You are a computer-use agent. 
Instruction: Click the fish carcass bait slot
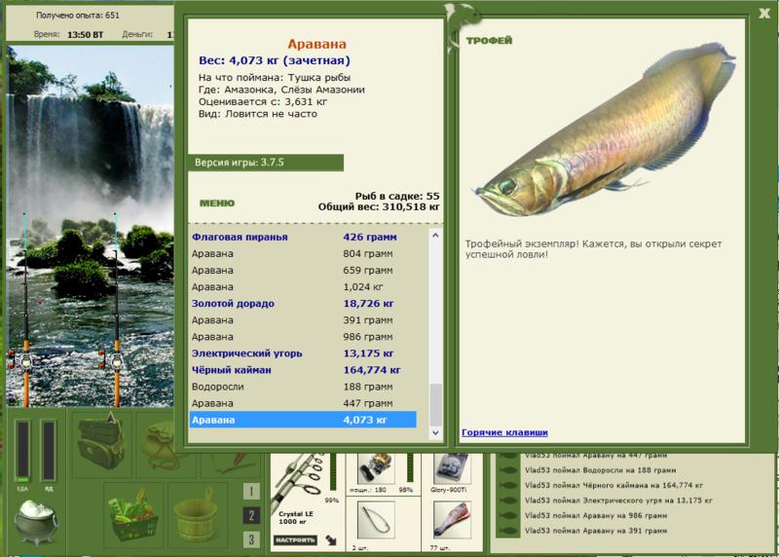[x=452, y=521]
